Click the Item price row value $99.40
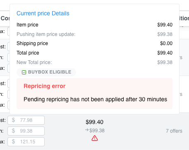Screen dimensions: 189x150 point(165,25)
